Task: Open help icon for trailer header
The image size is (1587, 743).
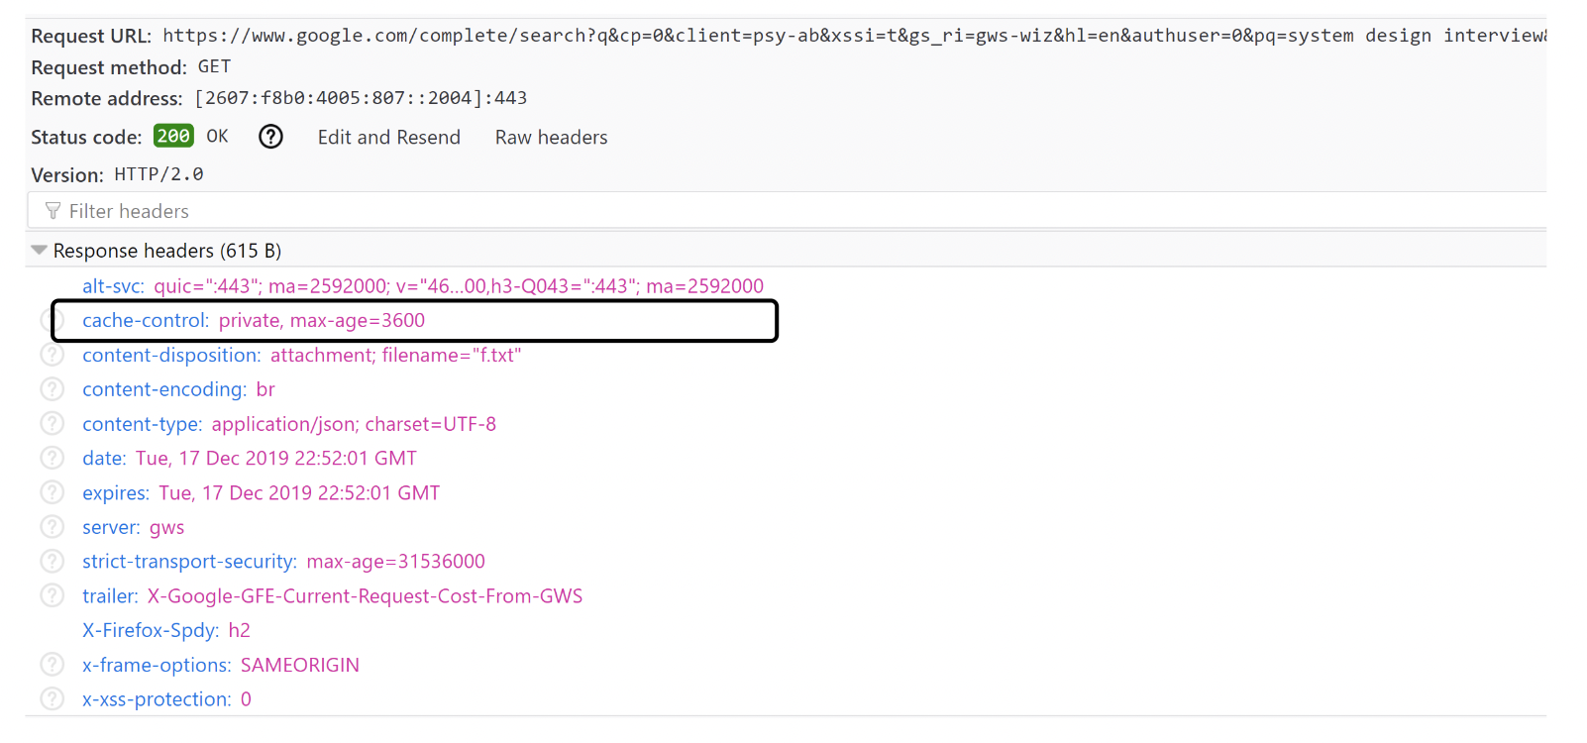Action: [x=52, y=595]
